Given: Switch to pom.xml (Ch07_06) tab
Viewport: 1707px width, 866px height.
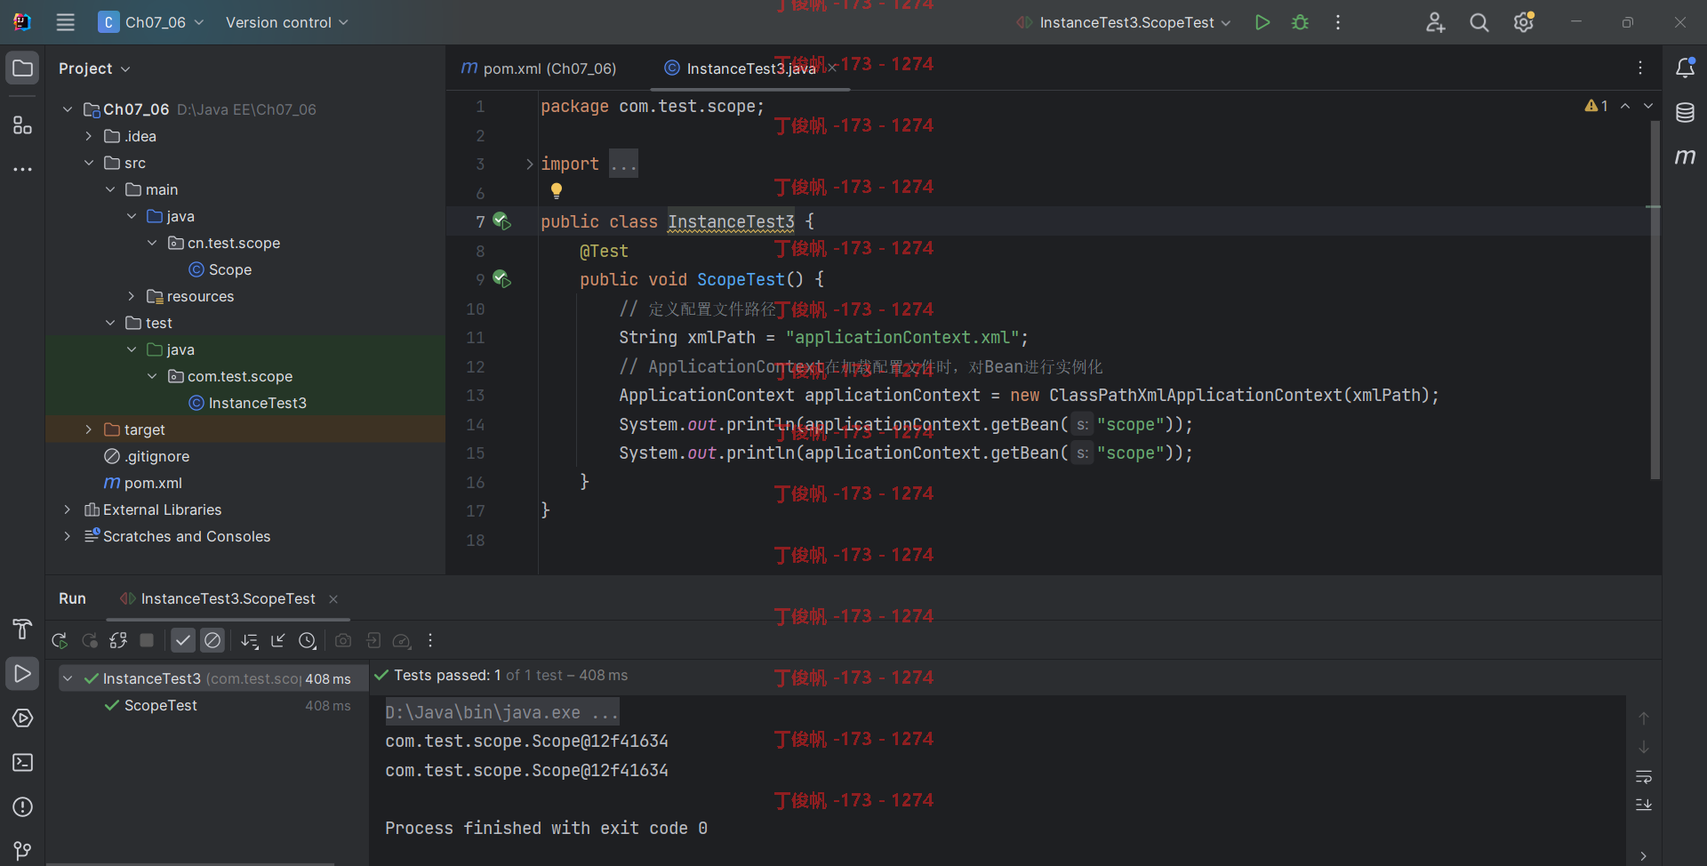Looking at the screenshot, I should 539,68.
